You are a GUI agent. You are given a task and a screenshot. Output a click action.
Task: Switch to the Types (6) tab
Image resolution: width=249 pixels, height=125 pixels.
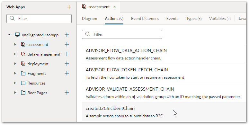tap(194, 19)
